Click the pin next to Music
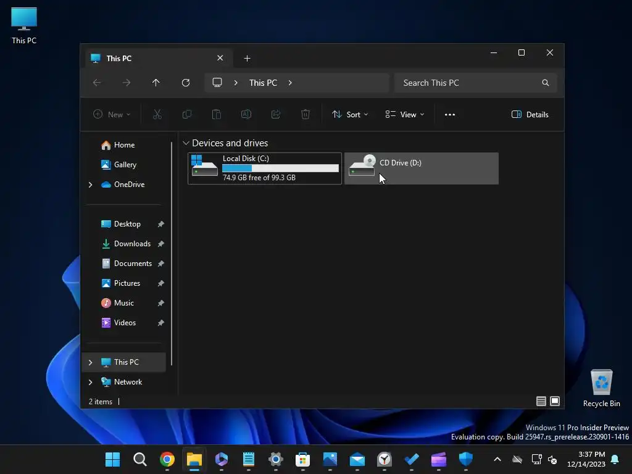This screenshot has width=632, height=474. [x=161, y=303]
